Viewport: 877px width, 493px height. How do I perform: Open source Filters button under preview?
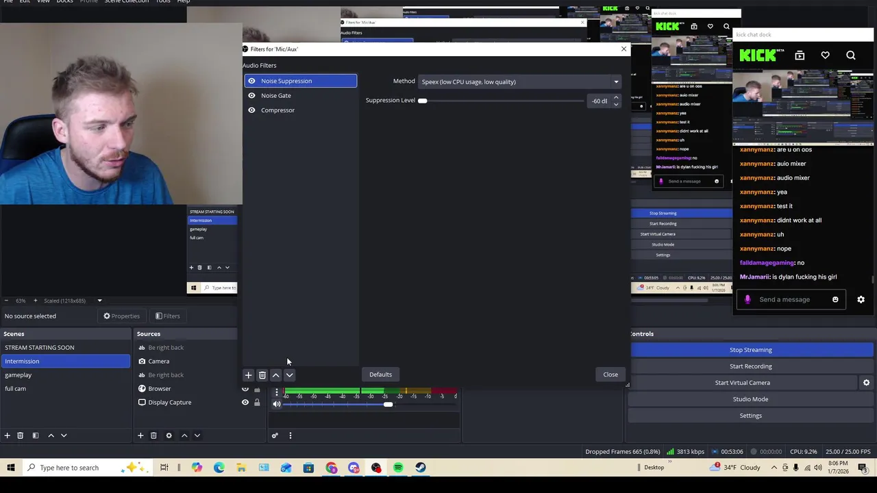click(167, 316)
